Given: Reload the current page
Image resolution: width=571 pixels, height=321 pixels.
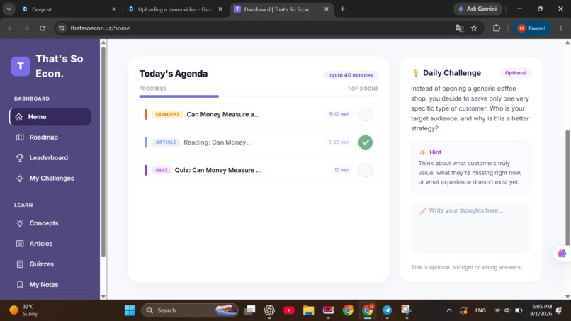Looking at the screenshot, I should [43, 28].
